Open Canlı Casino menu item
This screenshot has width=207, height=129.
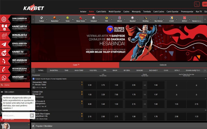(159, 12)
